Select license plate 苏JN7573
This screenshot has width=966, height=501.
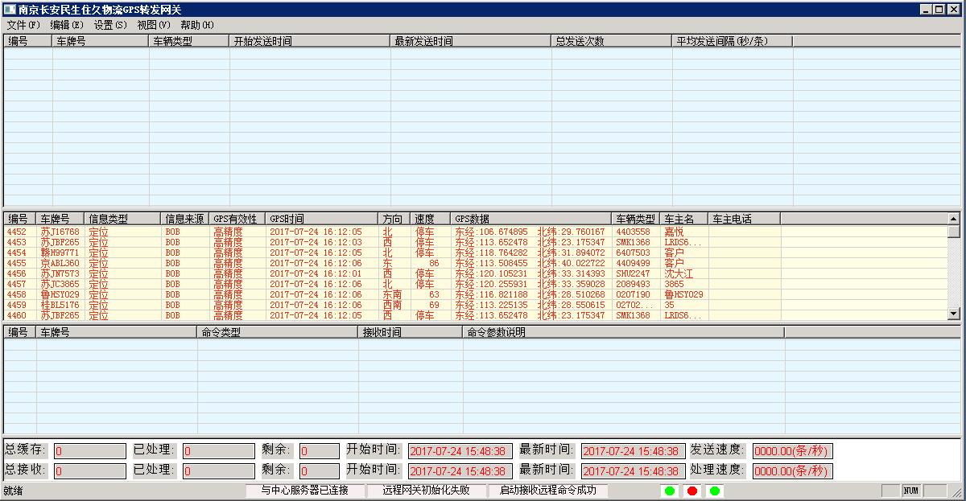(60, 273)
